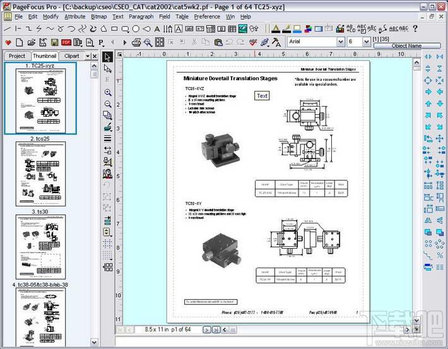Image resolution: width=448 pixels, height=349 pixels.
Task: Save document using the floppy disk icon
Action: point(54,42)
